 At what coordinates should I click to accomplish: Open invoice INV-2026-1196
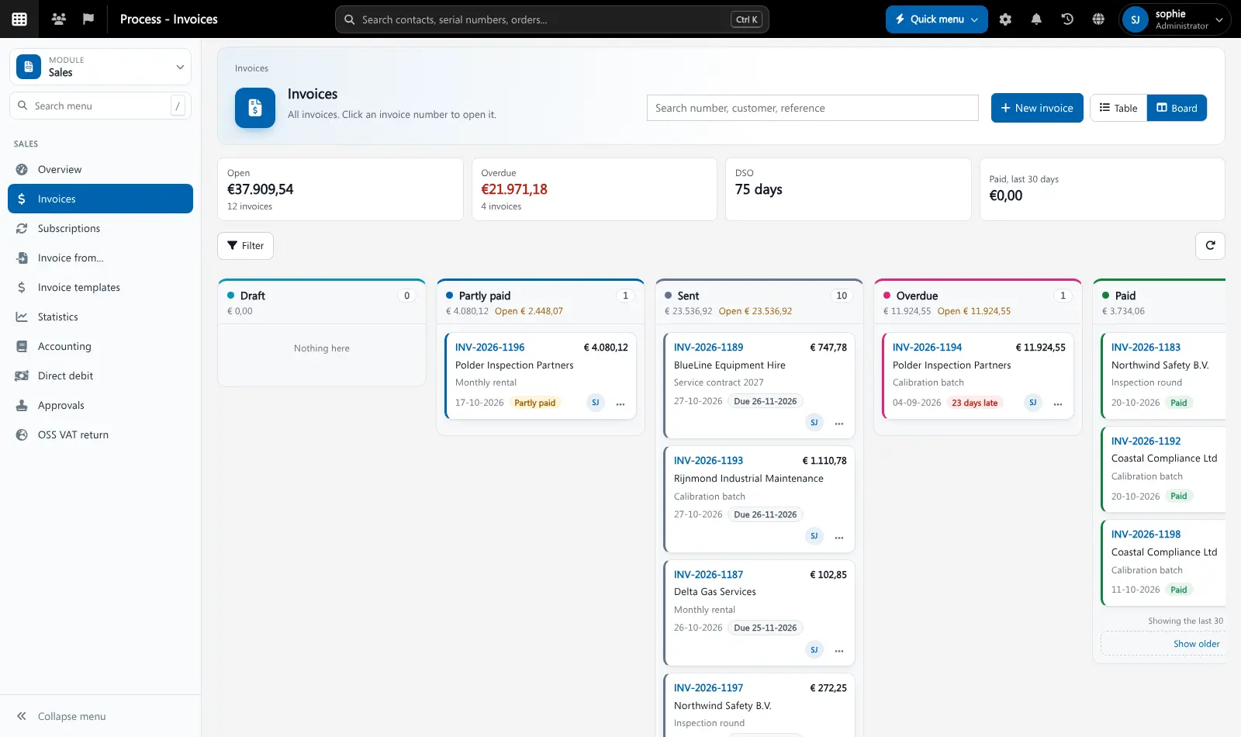tap(489, 348)
